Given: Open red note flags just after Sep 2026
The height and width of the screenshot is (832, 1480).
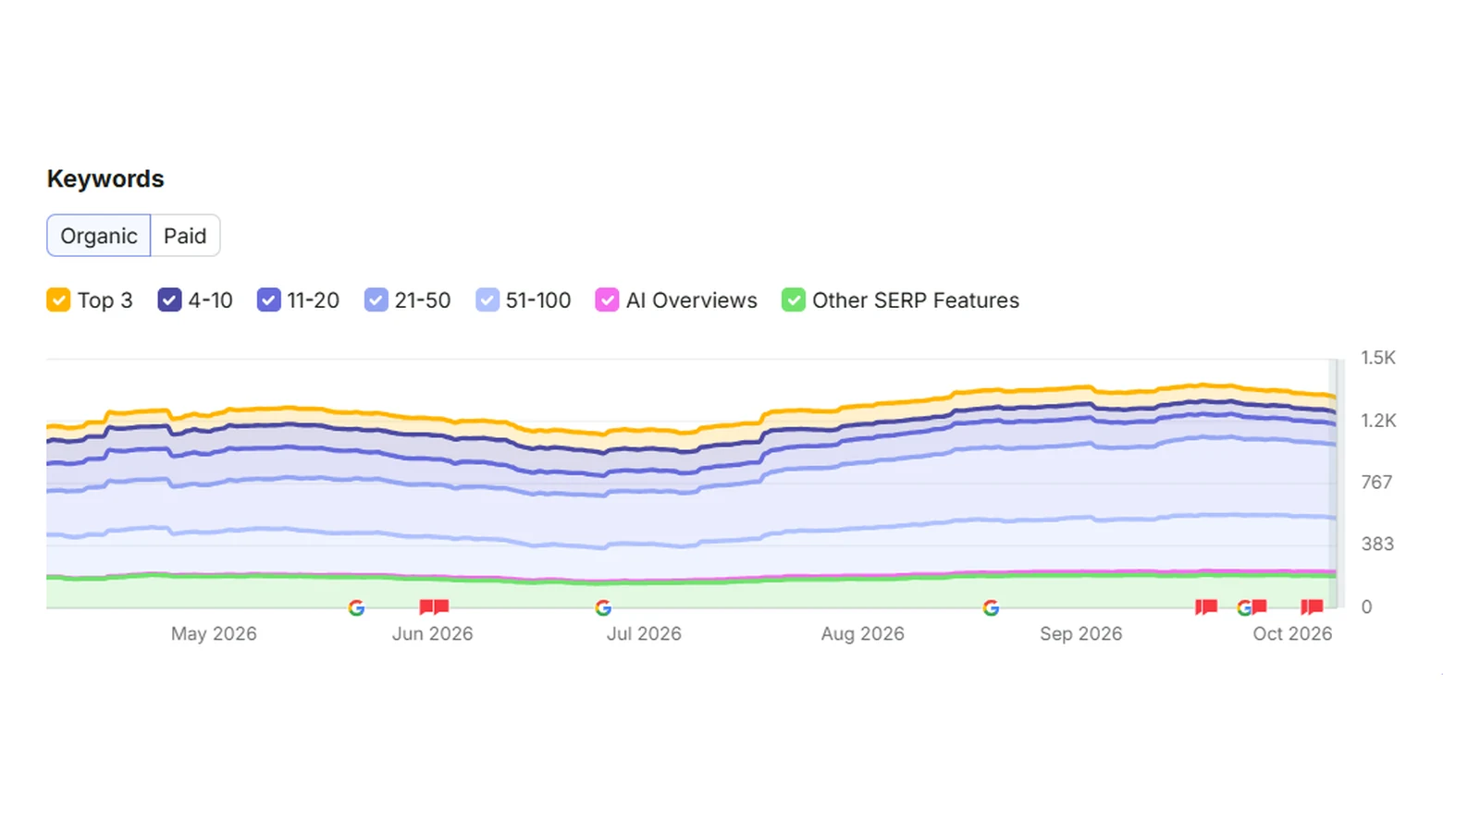Looking at the screenshot, I should (1206, 607).
